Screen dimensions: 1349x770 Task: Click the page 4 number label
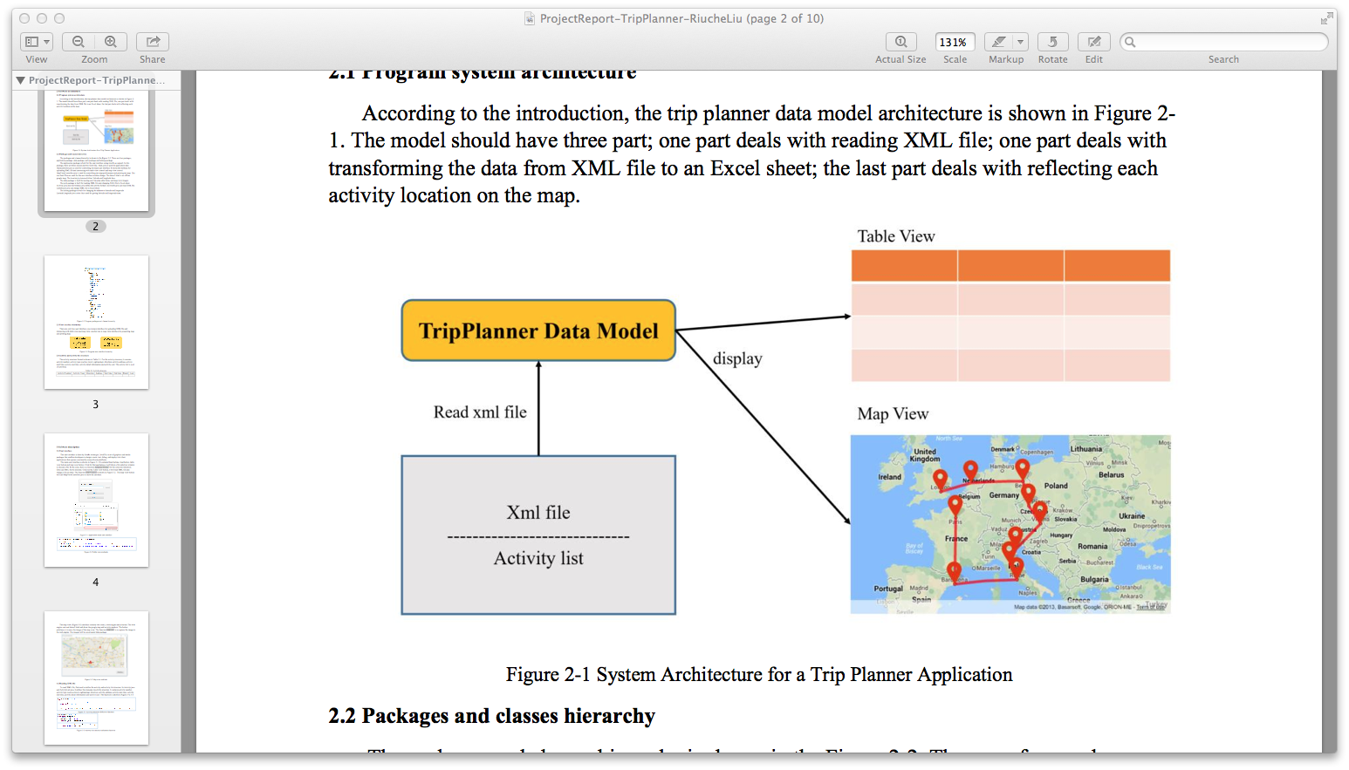click(x=96, y=582)
